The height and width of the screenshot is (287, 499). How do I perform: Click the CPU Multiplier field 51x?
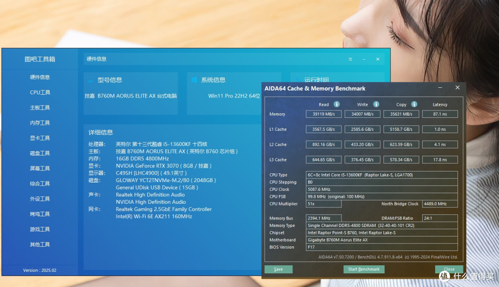[x=323, y=204]
